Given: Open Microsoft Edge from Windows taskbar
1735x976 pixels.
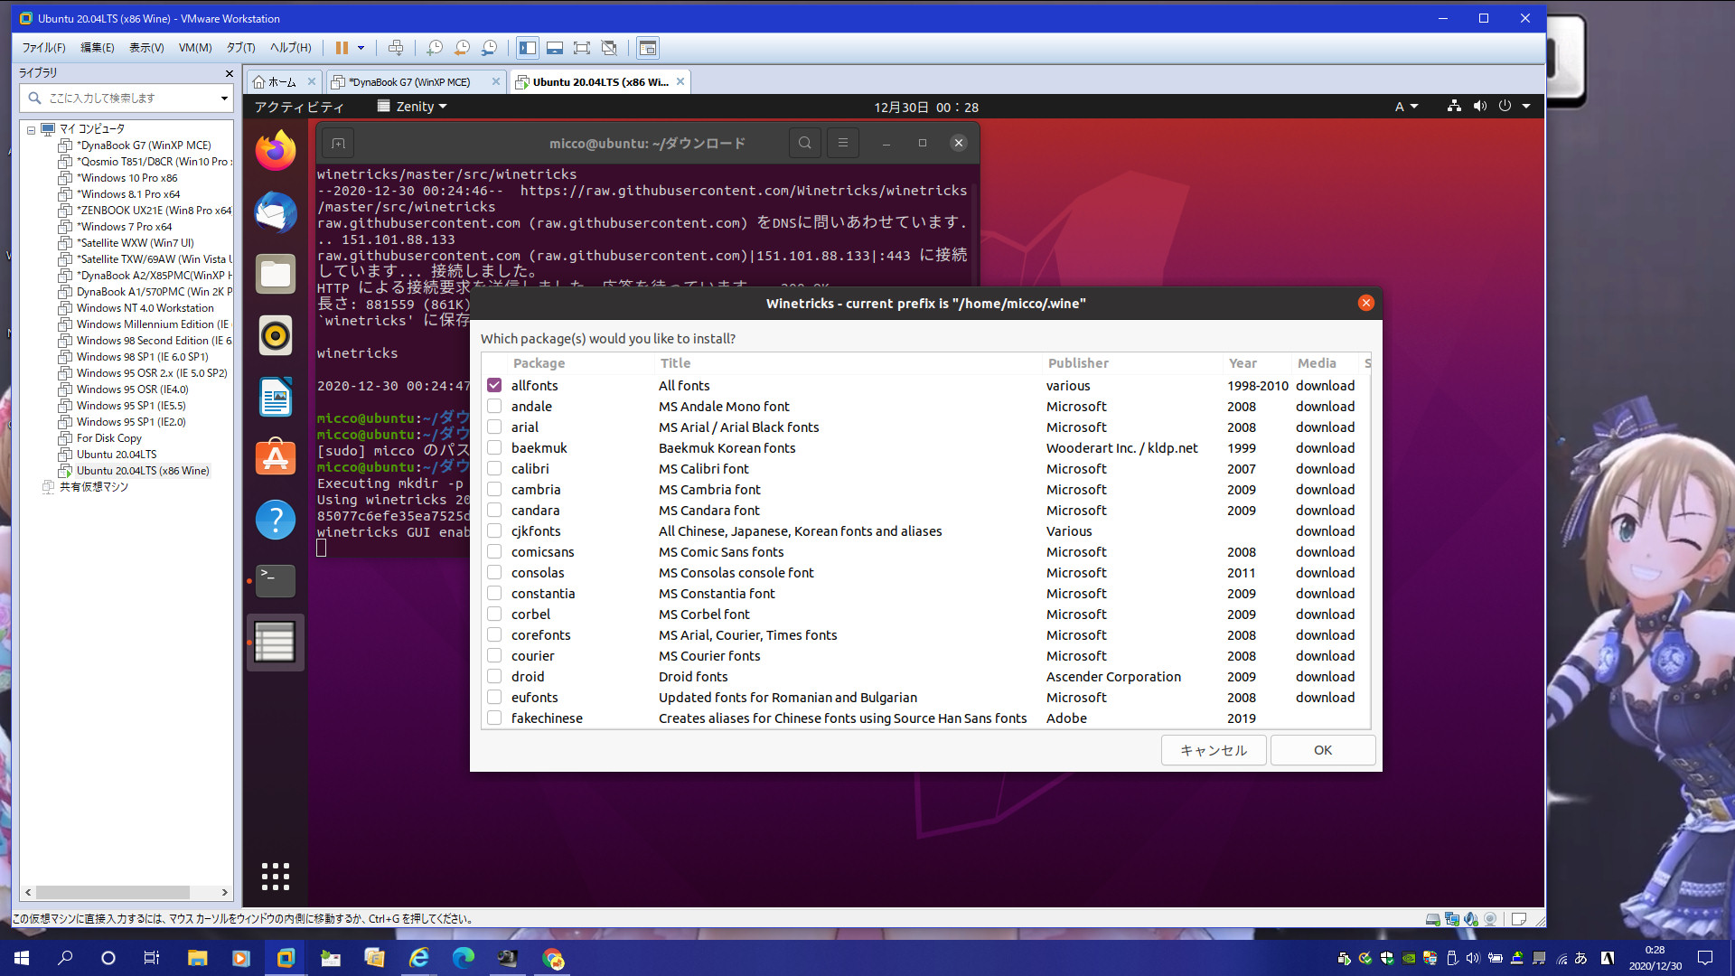Looking at the screenshot, I should [463, 958].
